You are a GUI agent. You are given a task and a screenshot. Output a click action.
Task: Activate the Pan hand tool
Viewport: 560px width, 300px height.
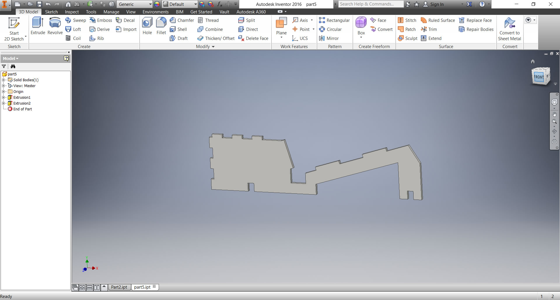(x=554, y=114)
